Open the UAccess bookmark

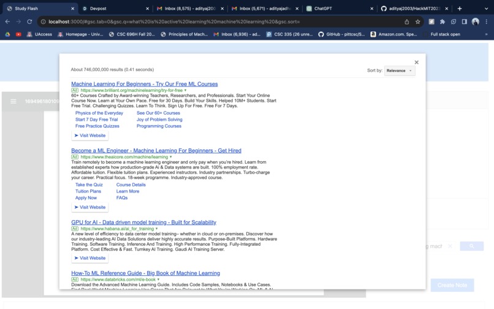(39, 34)
